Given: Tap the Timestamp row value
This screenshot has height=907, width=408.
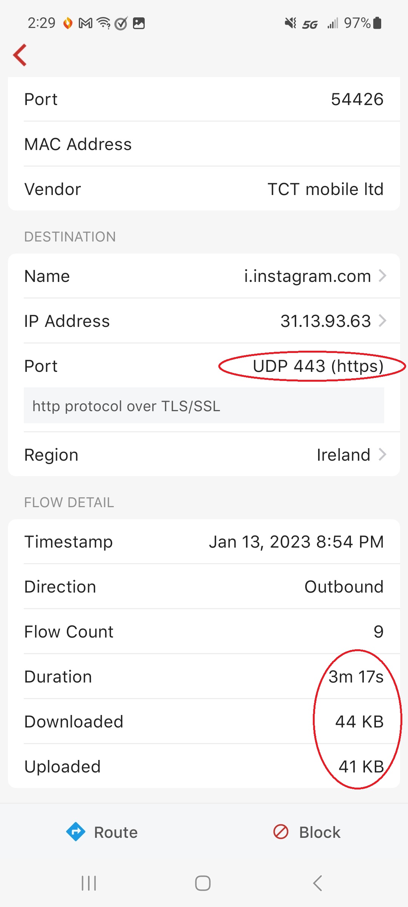Looking at the screenshot, I should (296, 542).
